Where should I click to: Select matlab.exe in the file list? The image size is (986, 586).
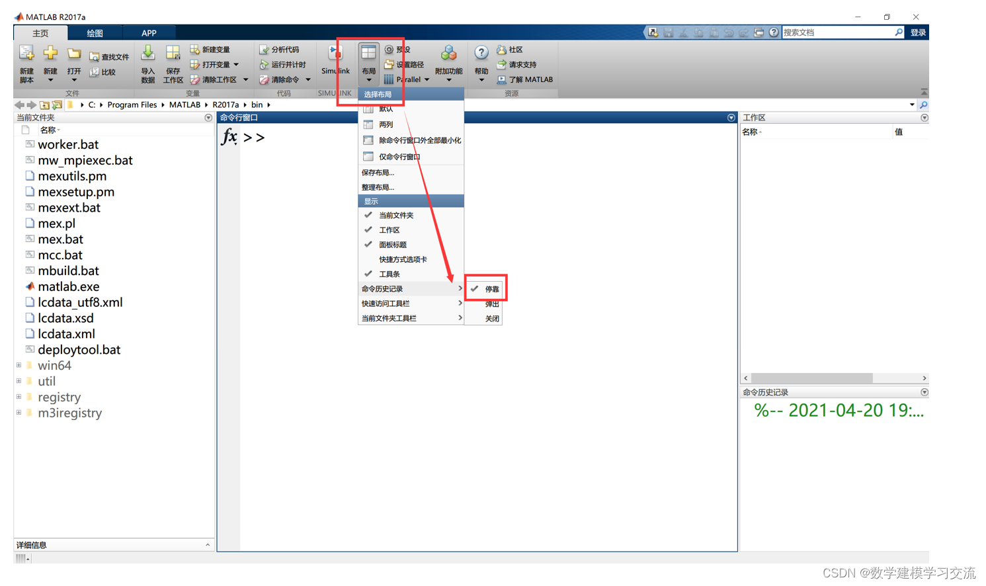point(69,286)
